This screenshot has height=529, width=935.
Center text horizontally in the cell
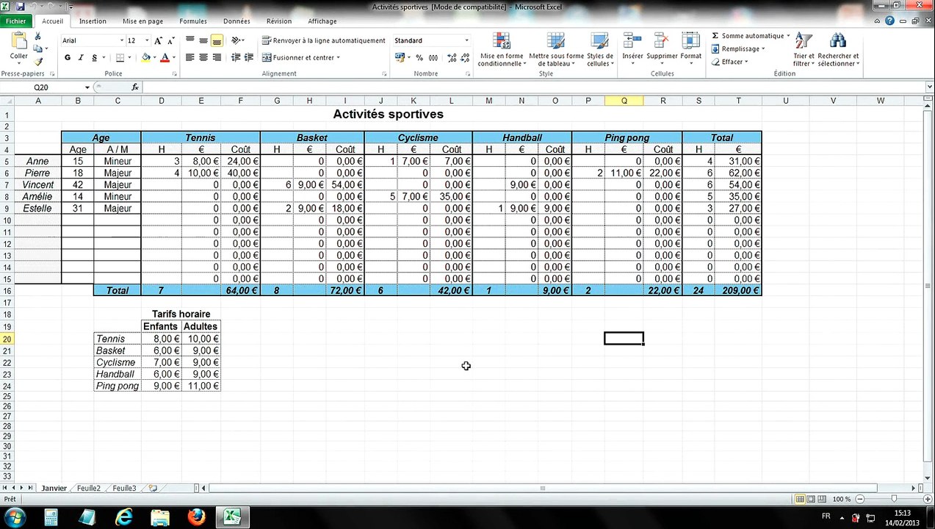pyautogui.click(x=203, y=57)
